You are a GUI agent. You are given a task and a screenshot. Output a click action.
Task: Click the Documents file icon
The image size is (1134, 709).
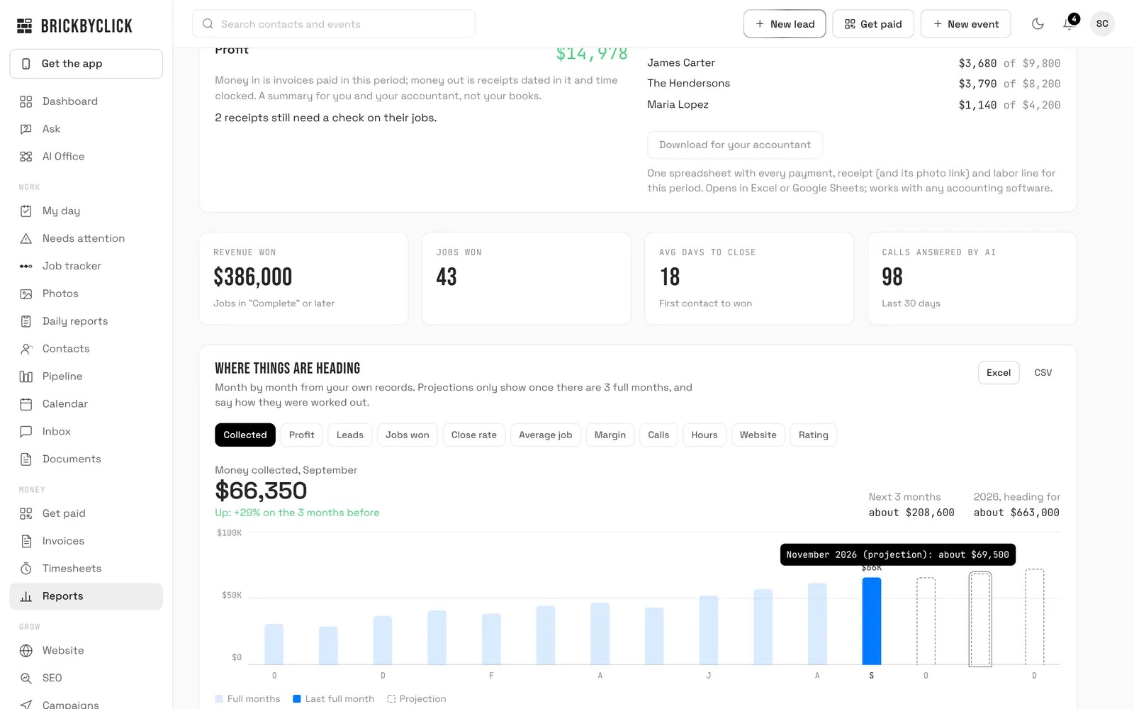pos(26,459)
